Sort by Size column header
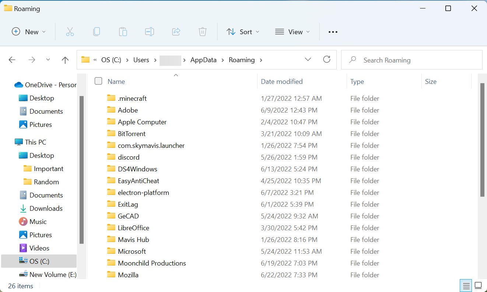 [x=431, y=82]
